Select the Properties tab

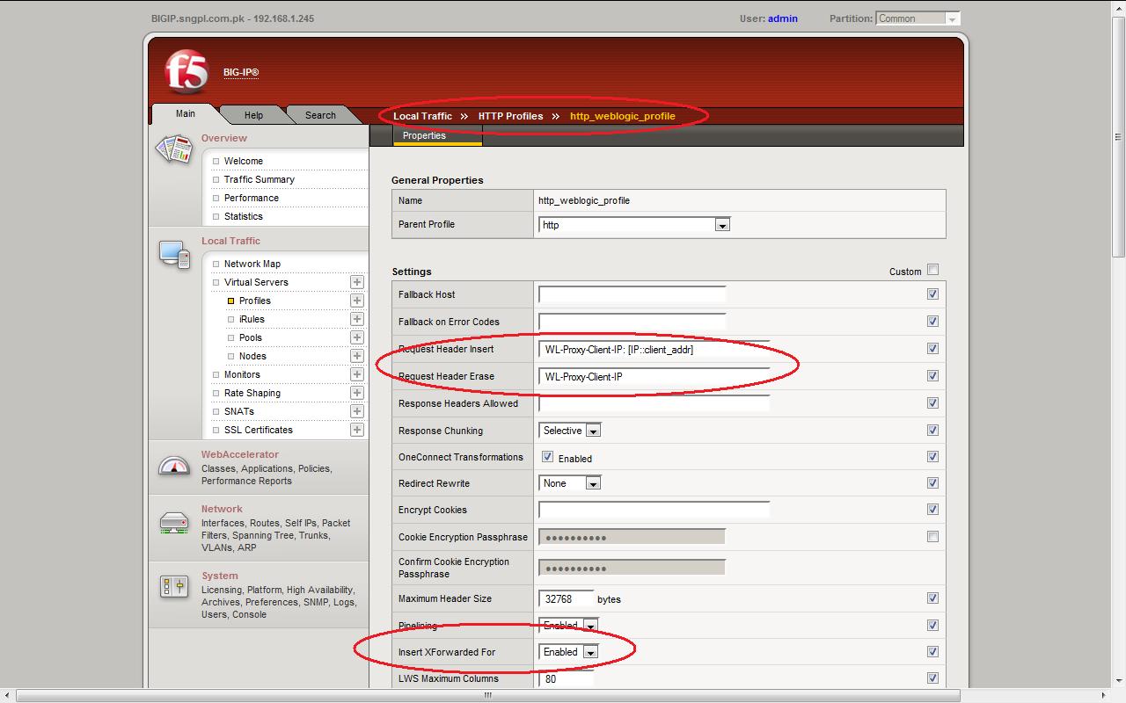(x=424, y=135)
